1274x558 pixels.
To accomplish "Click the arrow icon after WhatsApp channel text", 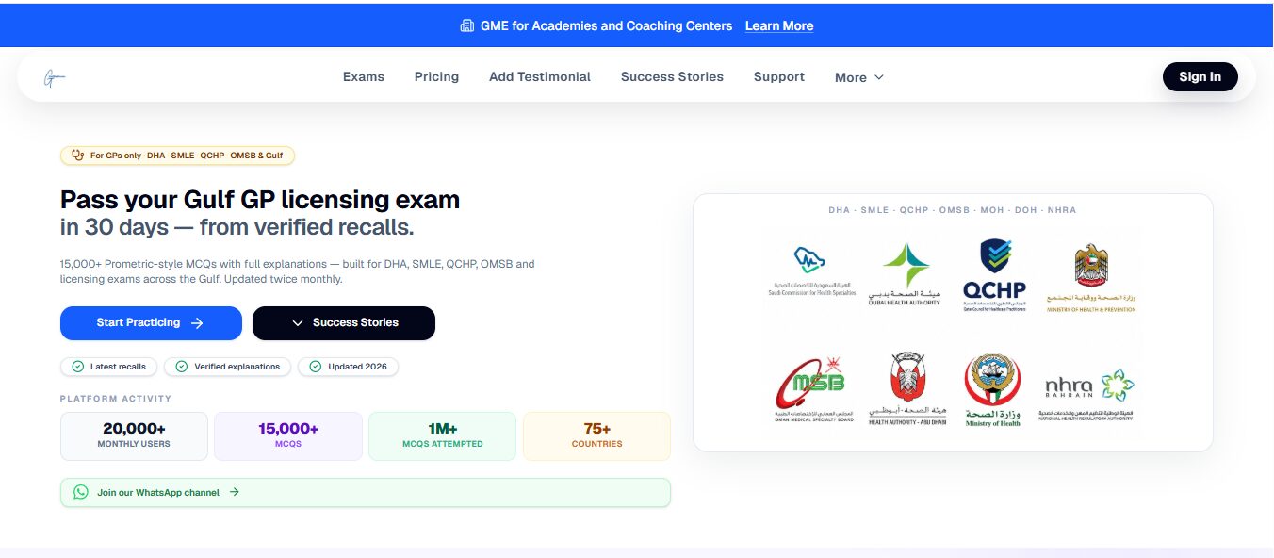I will pos(235,492).
